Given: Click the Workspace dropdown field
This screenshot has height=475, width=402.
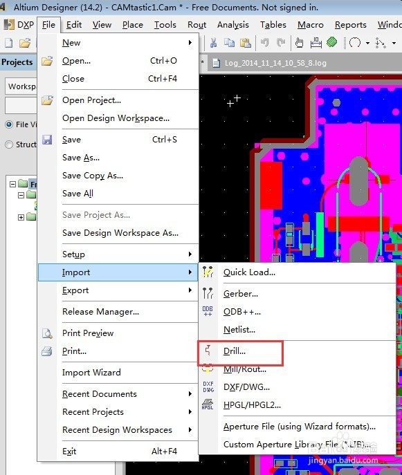Looking at the screenshot, I should pos(21,86).
